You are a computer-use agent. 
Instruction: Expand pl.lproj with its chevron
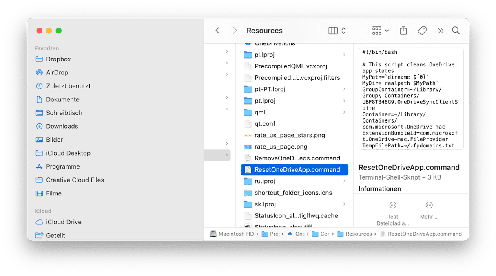point(344,55)
